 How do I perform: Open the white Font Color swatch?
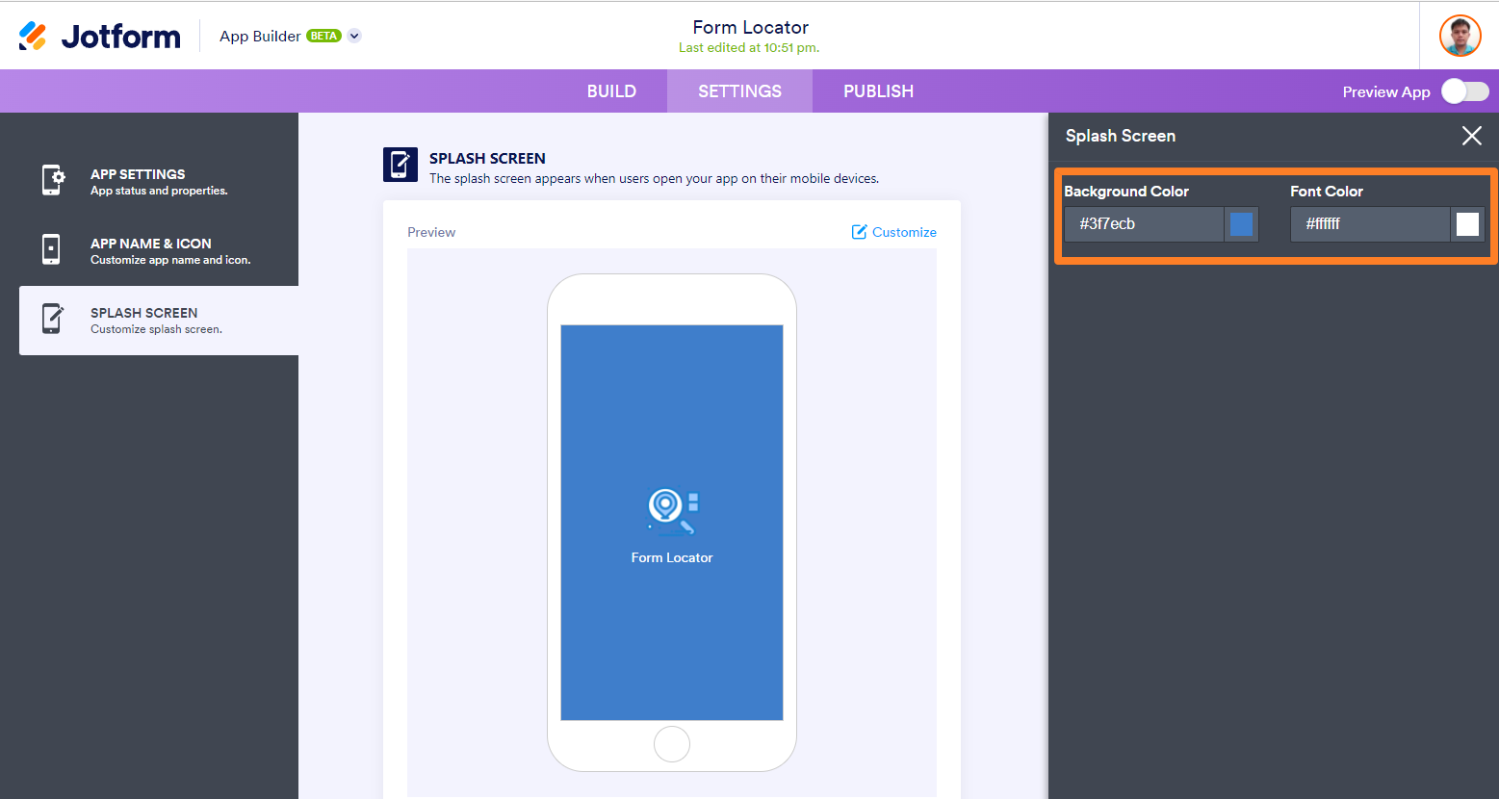pyautogui.click(x=1467, y=224)
